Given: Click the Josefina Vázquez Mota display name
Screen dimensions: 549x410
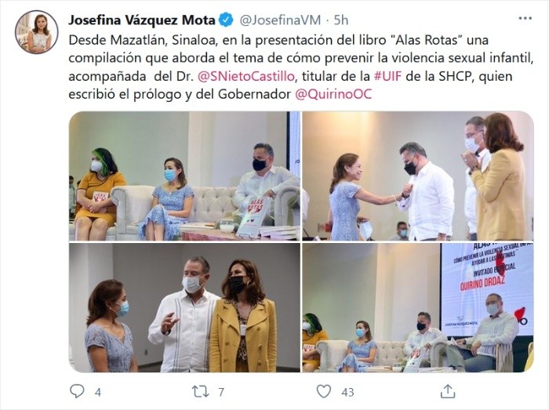Looking at the screenshot, I should tap(142, 20).
